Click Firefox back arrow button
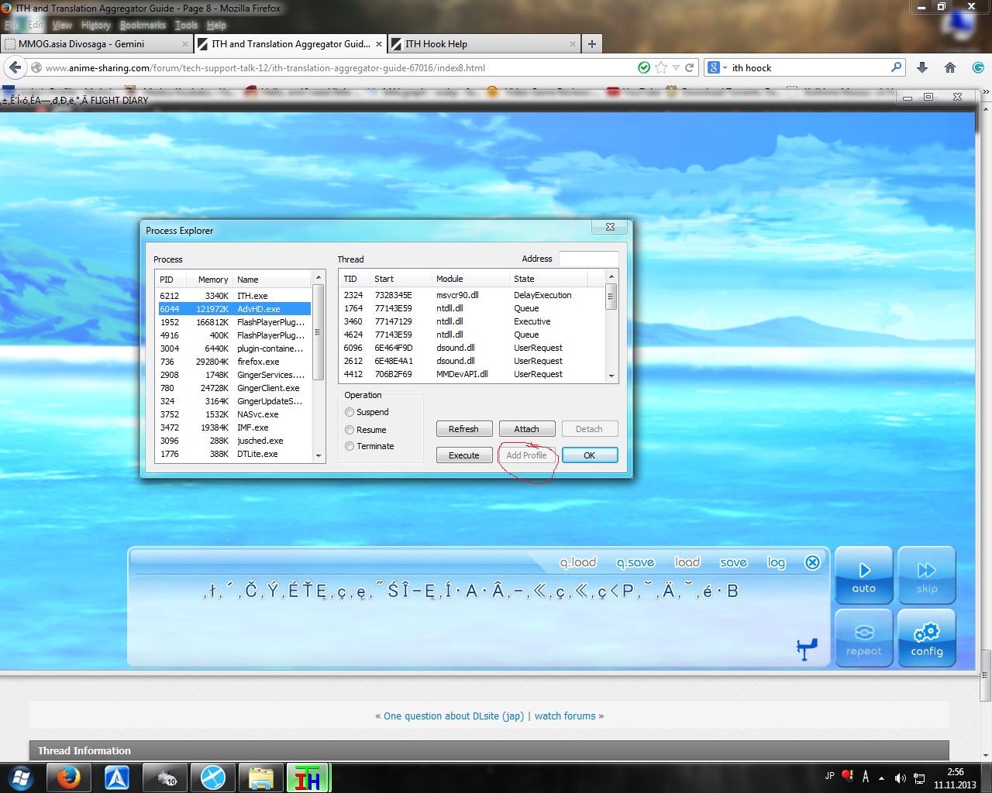This screenshot has width=992, height=793. click(x=15, y=67)
